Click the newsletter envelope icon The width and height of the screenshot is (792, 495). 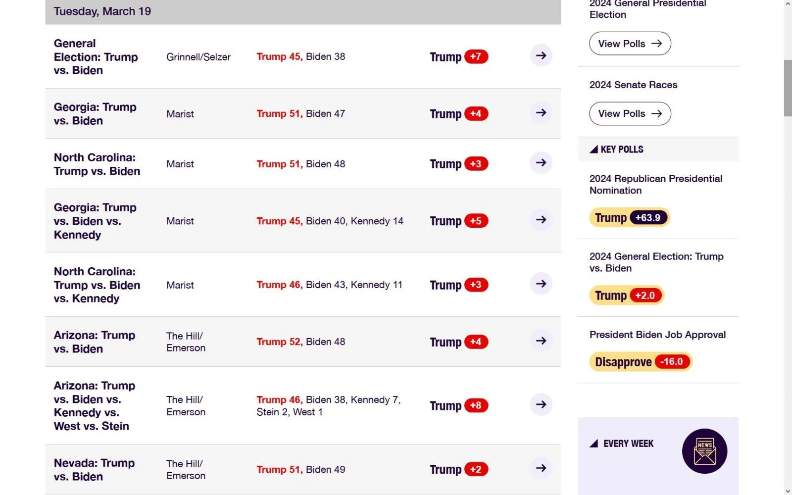[x=704, y=451]
